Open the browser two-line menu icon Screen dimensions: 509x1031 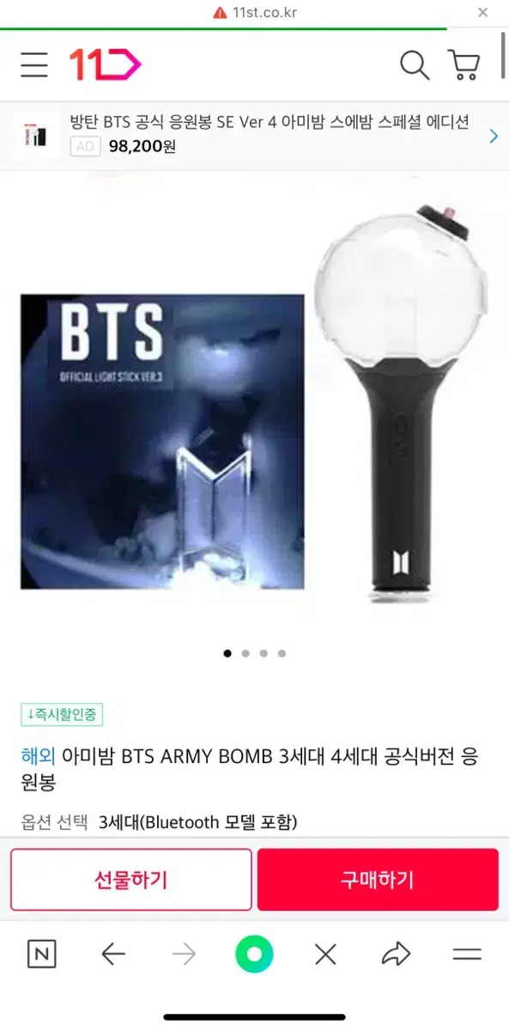(467, 954)
